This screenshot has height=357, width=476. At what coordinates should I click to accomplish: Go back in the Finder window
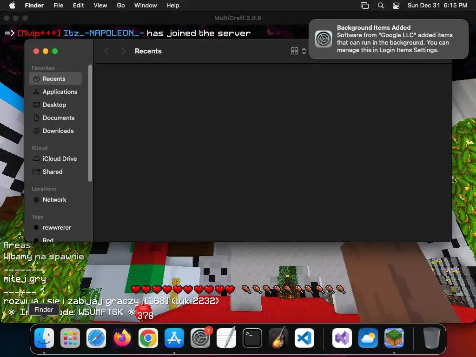point(106,51)
